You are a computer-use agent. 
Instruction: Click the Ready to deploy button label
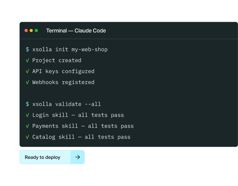(x=42, y=157)
